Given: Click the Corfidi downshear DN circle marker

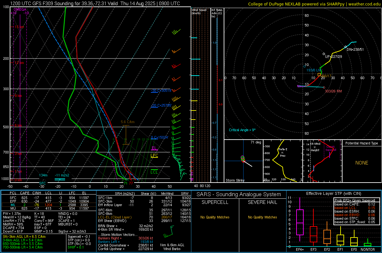Looking at the screenshot, I should point(345,47).
